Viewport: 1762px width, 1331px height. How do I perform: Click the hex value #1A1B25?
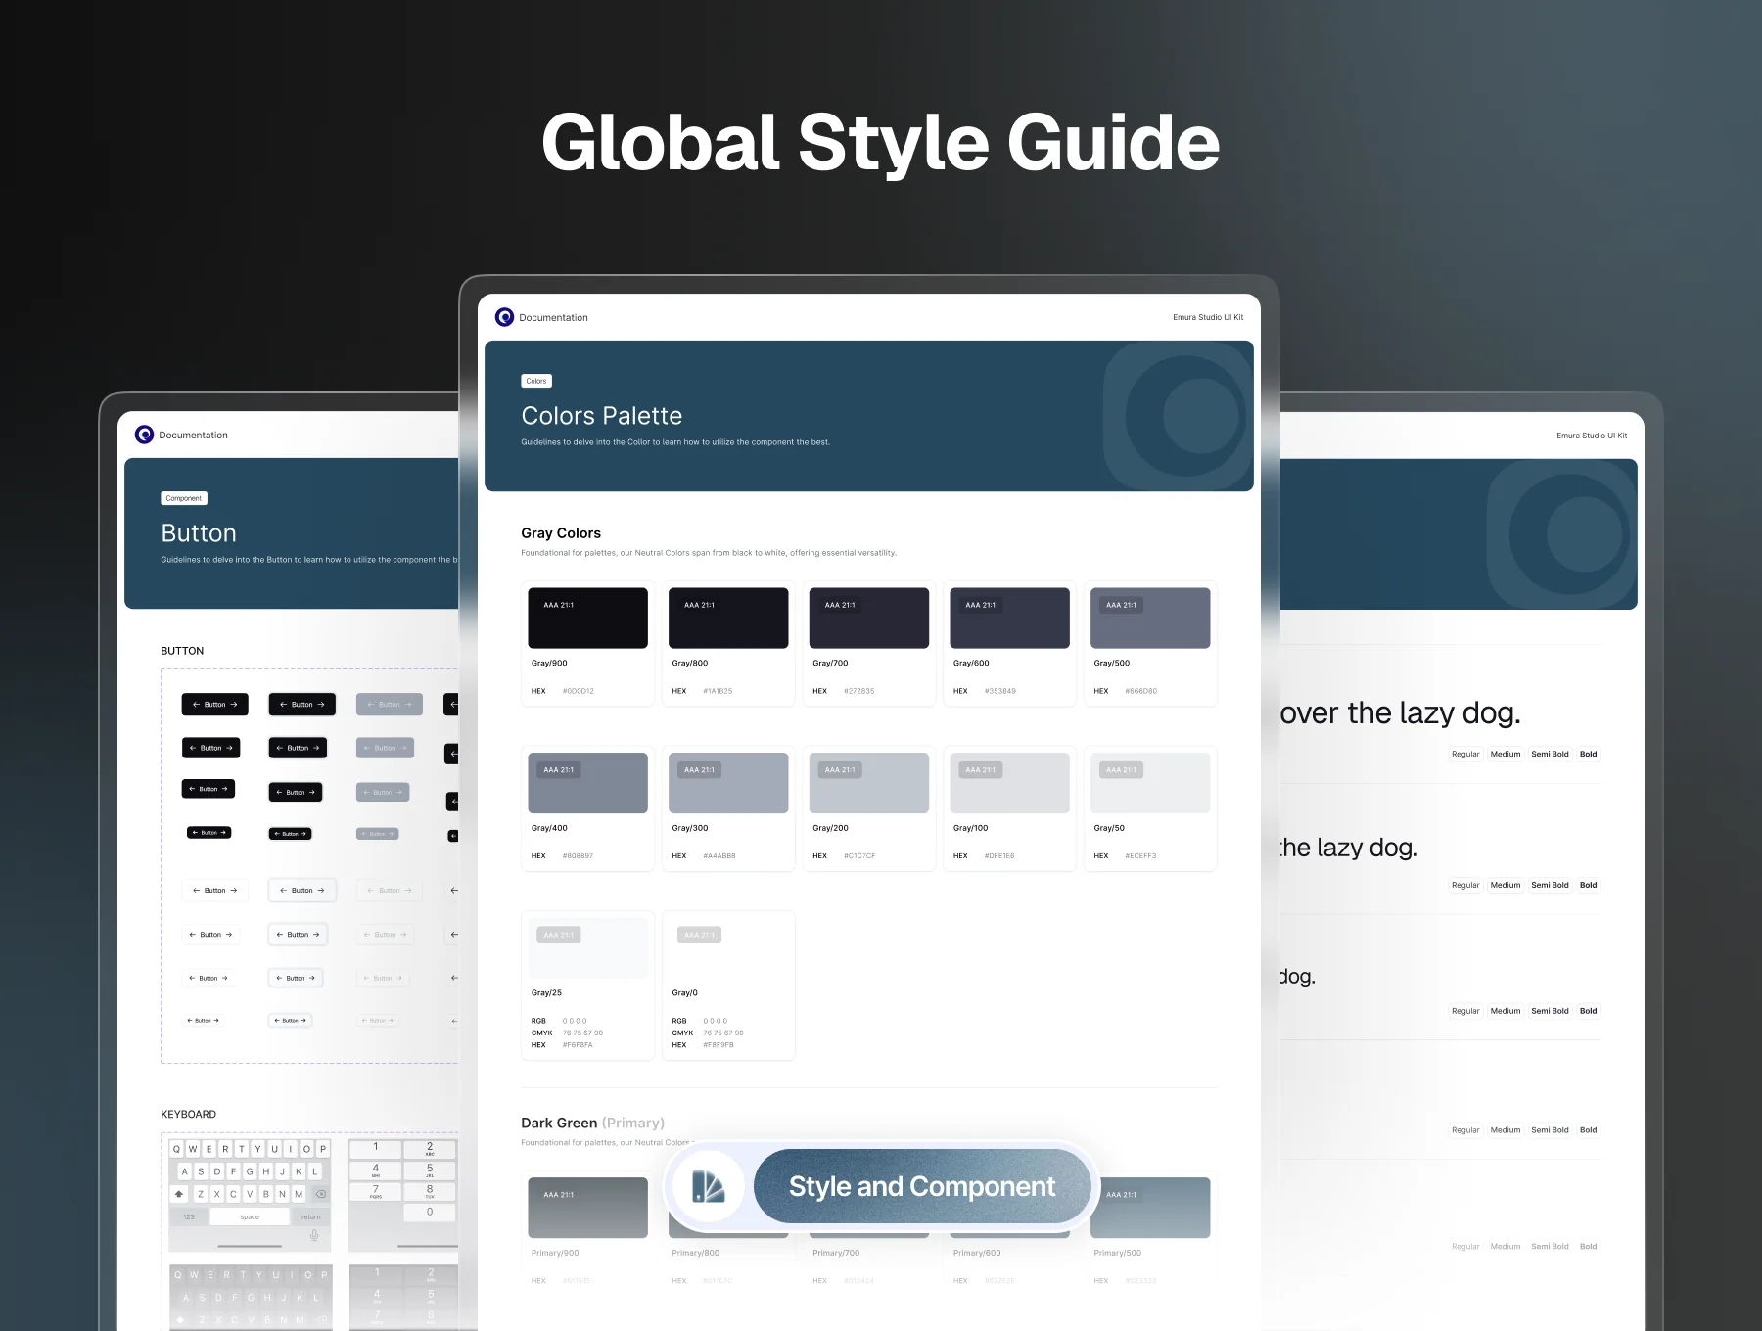click(x=718, y=691)
